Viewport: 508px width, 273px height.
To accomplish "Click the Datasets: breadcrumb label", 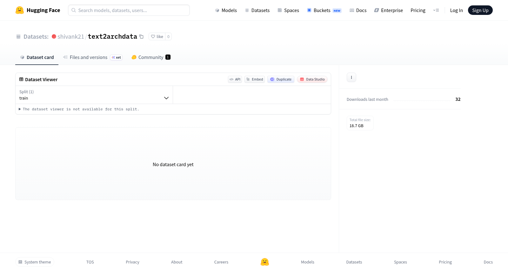I will click(x=36, y=36).
